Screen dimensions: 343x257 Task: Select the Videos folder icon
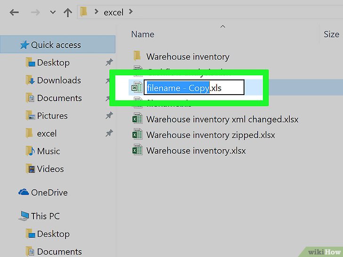coord(31,169)
